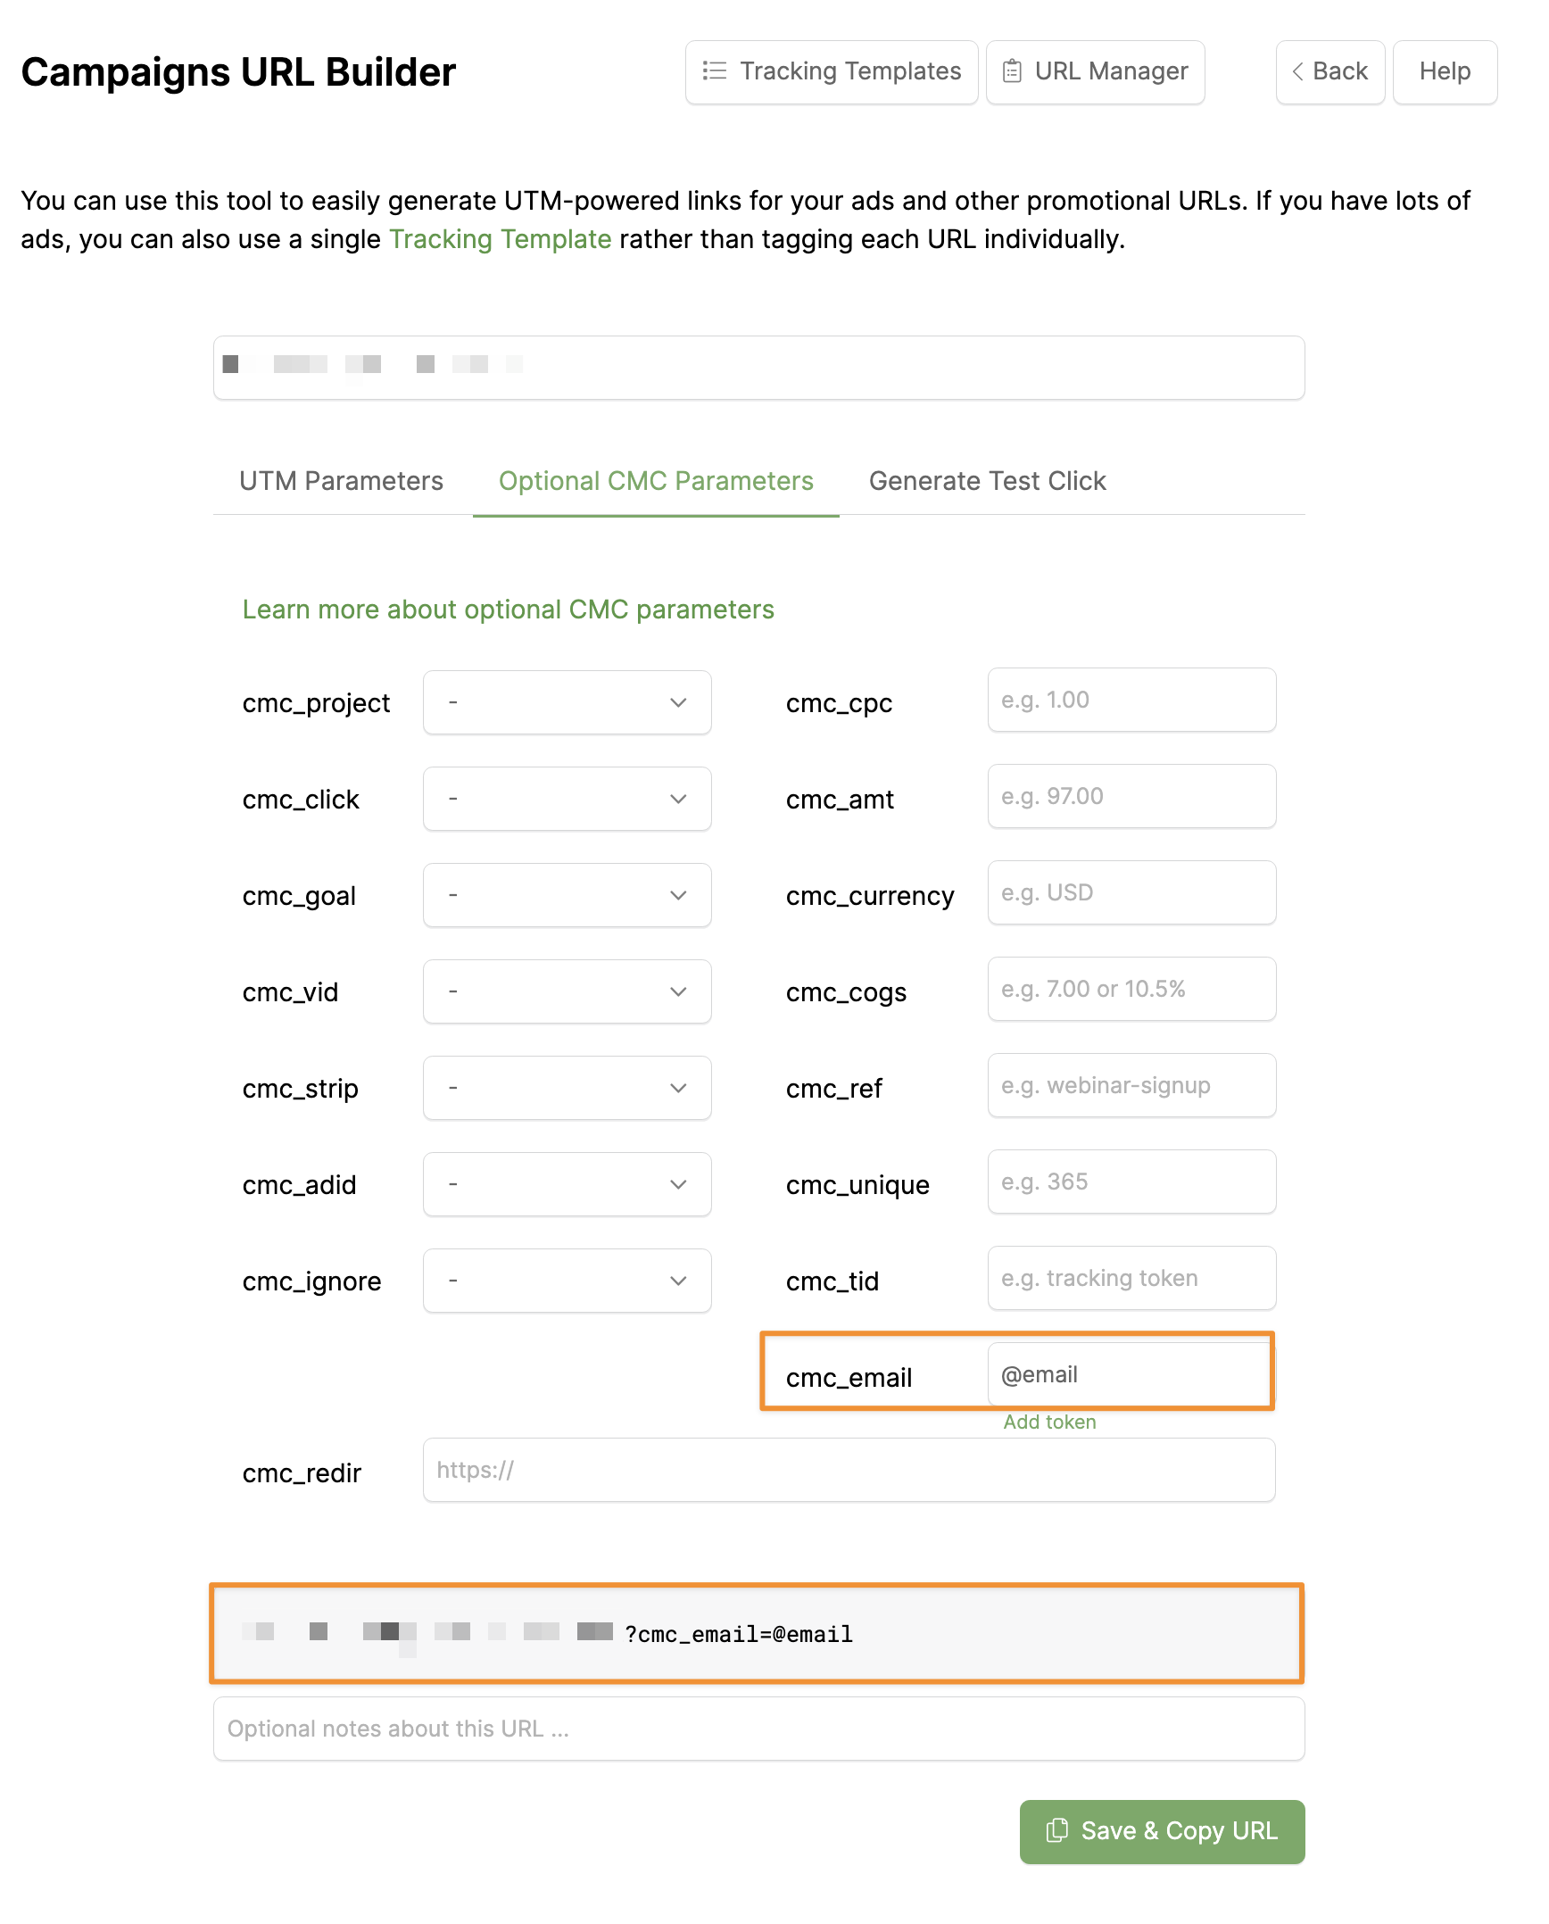Click the Add token link
This screenshot has height=1924, width=1549.
point(1049,1422)
